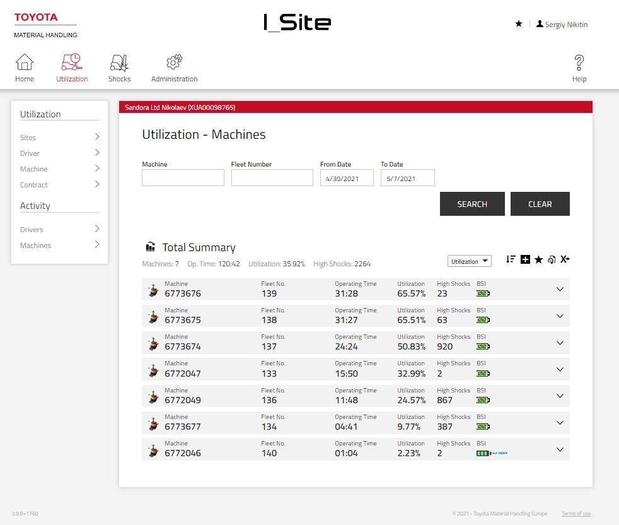Click truck icon of machine 6773676
Image resolution: width=619 pixels, height=525 pixels.
coord(153,290)
